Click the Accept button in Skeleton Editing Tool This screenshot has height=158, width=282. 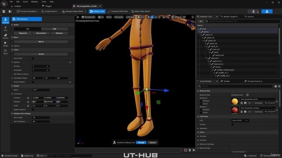[x=141, y=143]
